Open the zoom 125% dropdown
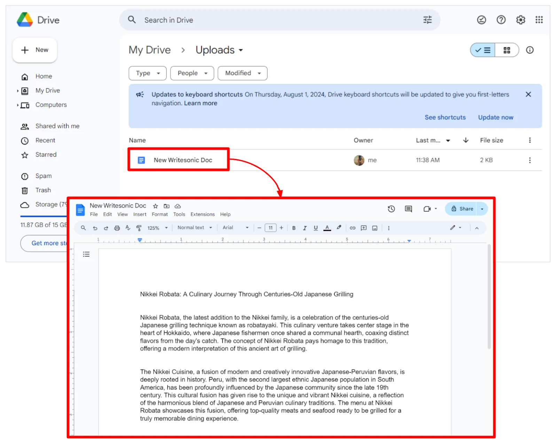The image size is (557, 445). coord(158,228)
